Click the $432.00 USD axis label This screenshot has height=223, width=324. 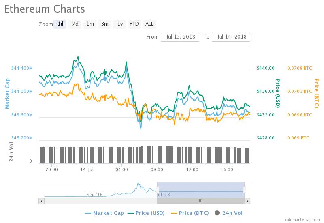pyautogui.click(x=266, y=115)
